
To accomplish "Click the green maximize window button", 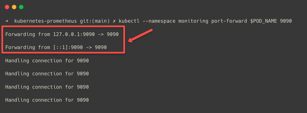I will (21, 7).
